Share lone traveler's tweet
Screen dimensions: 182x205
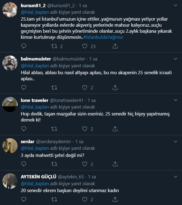coord(115,129)
